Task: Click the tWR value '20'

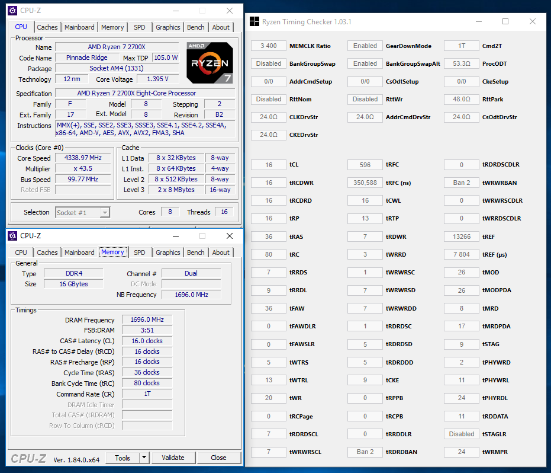Action: click(269, 398)
